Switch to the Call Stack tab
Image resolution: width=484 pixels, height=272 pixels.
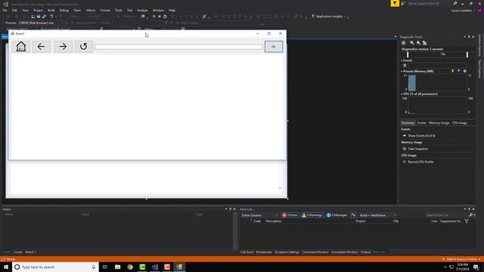pos(247,252)
